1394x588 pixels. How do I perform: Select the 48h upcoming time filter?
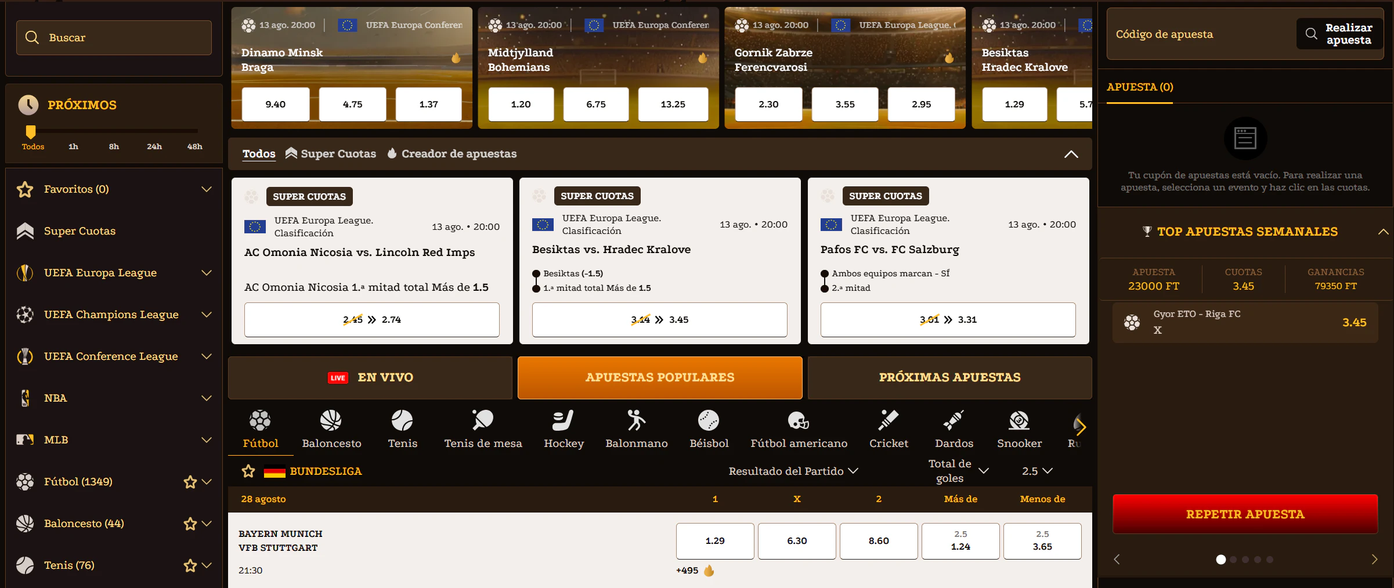[195, 147]
